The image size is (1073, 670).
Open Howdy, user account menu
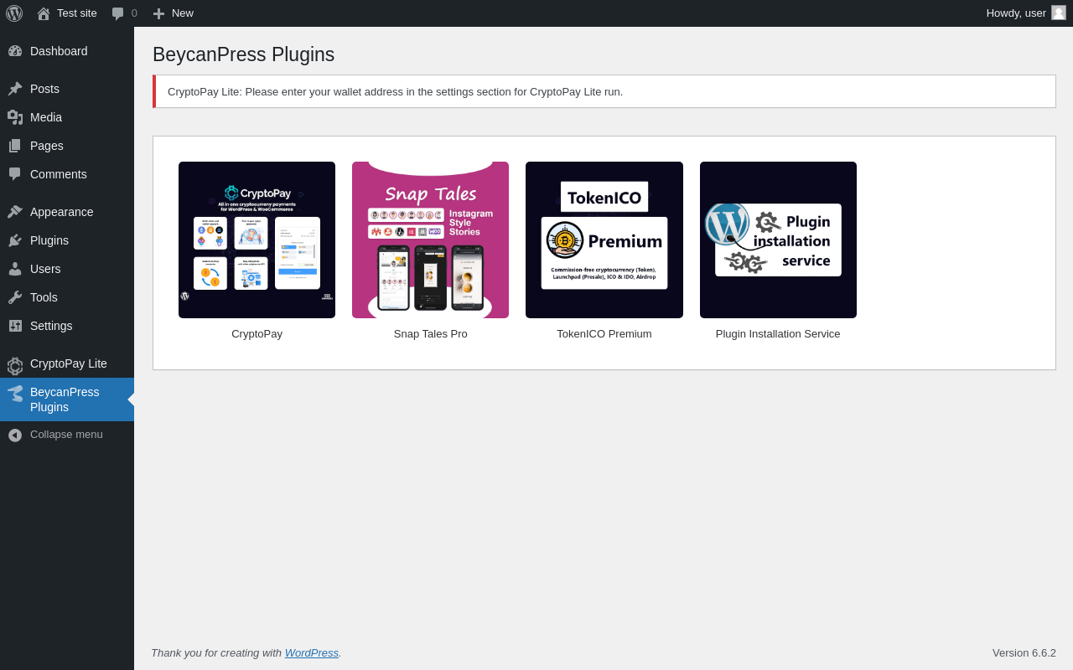(1026, 13)
